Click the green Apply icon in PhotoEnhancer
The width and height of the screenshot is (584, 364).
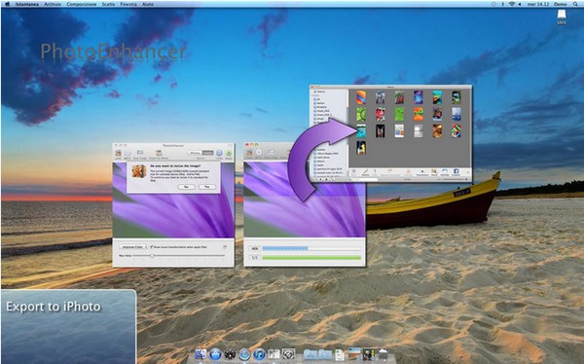[x=229, y=153]
